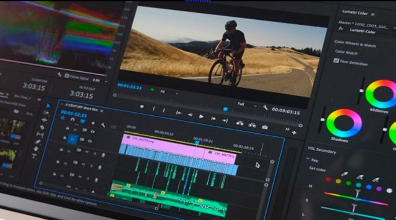
Task: Open timeline display settings wrench
Action: pos(103,125)
